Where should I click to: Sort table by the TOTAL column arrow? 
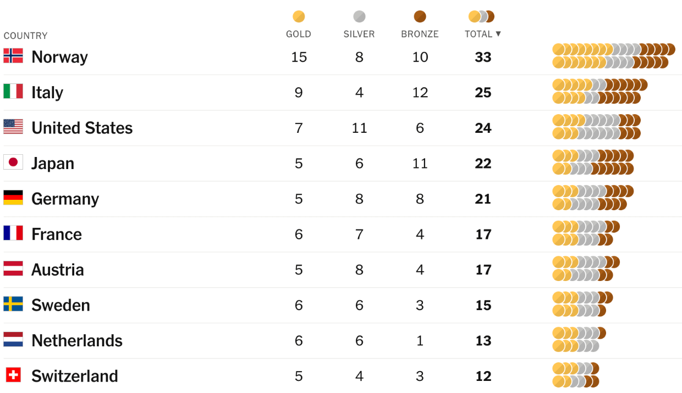(498, 33)
